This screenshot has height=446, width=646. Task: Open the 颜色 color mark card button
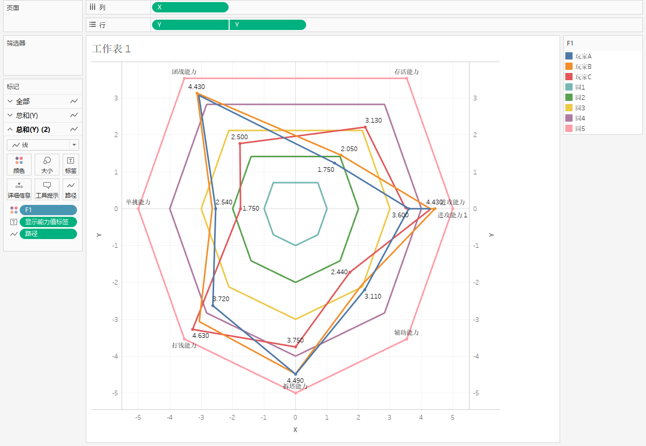pos(19,165)
